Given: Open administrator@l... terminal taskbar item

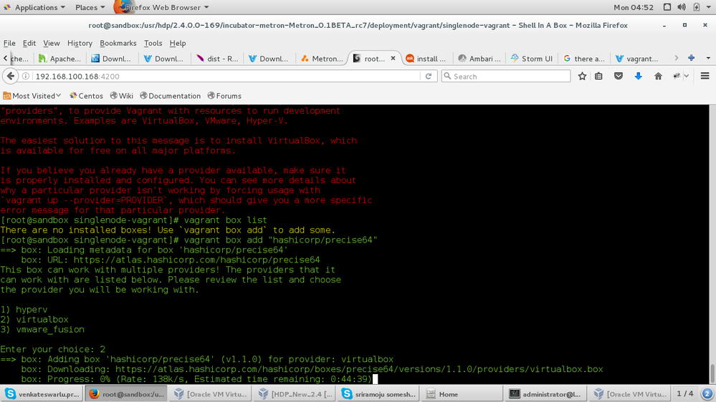Looking at the screenshot, I should (x=545, y=394).
